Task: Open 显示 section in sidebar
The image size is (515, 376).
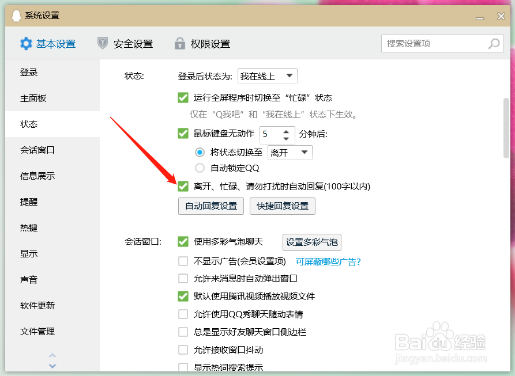Action: [52, 253]
